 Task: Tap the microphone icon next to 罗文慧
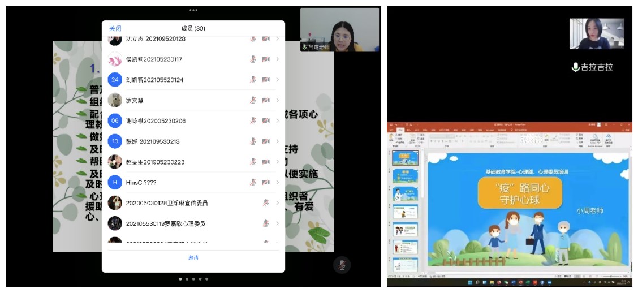pyautogui.click(x=253, y=100)
